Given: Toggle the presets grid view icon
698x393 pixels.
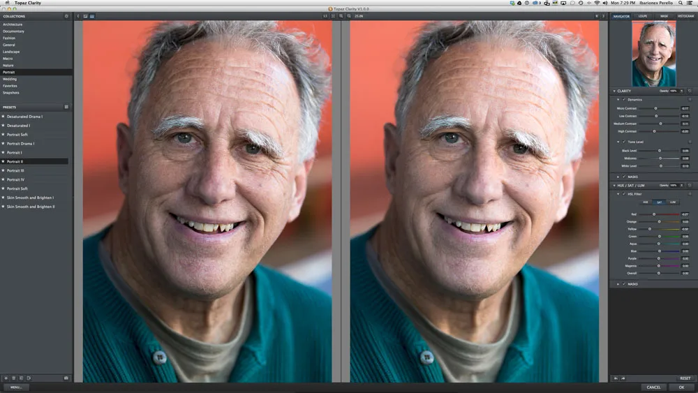Looking at the screenshot, I should click(66, 107).
